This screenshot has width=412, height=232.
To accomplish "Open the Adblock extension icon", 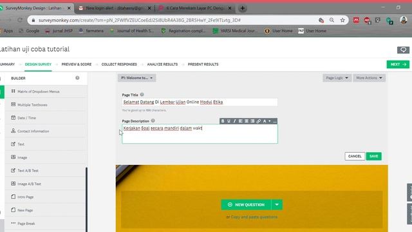I will [367, 20].
